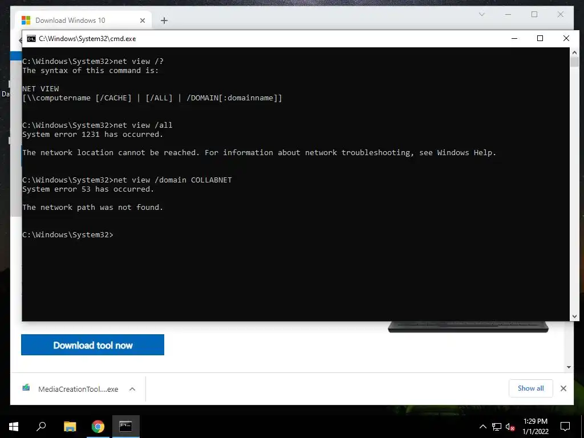The width and height of the screenshot is (584, 438).
Task: Switch to Chrome in the taskbar
Action: click(x=98, y=427)
